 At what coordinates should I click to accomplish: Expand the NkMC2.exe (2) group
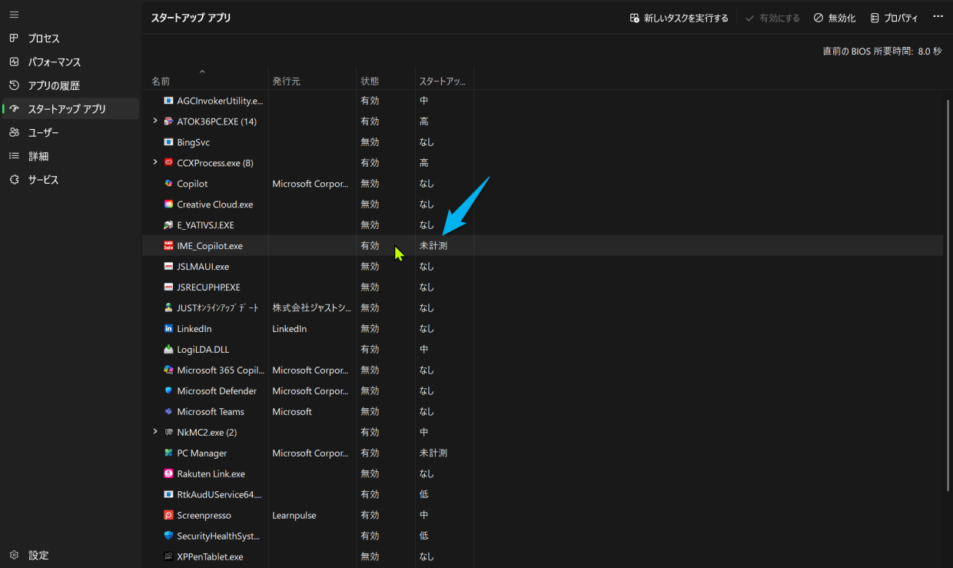point(155,432)
